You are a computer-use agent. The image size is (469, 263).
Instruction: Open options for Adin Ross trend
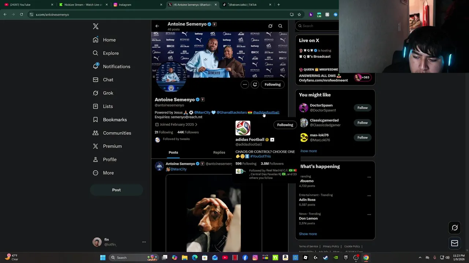[x=369, y=196]
